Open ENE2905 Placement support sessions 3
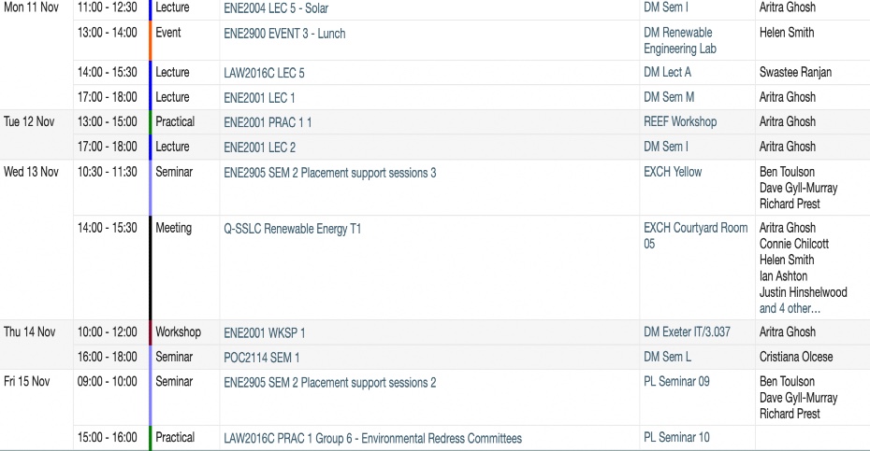Screen dimensions: 870x451 pos(329,173)
